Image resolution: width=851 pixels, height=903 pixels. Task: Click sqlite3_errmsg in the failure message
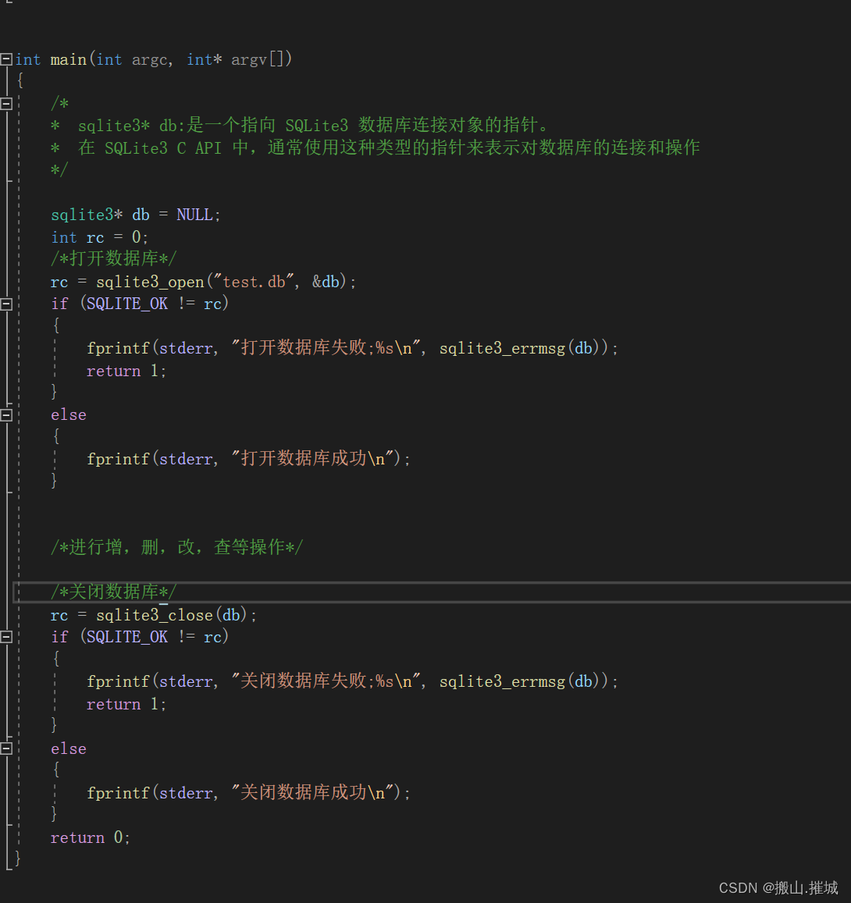click(x=502, y=347)
